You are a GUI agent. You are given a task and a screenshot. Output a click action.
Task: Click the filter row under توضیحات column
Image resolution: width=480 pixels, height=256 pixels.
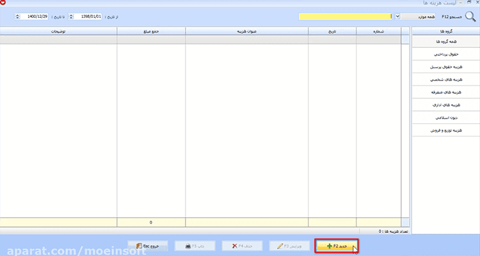(x=58, y=40)
